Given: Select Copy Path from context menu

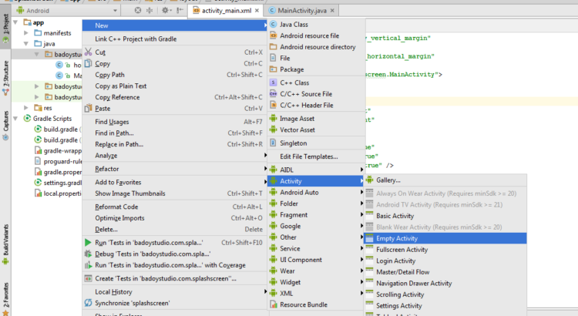Looking at the screenshot, I should tap(112, 75).
